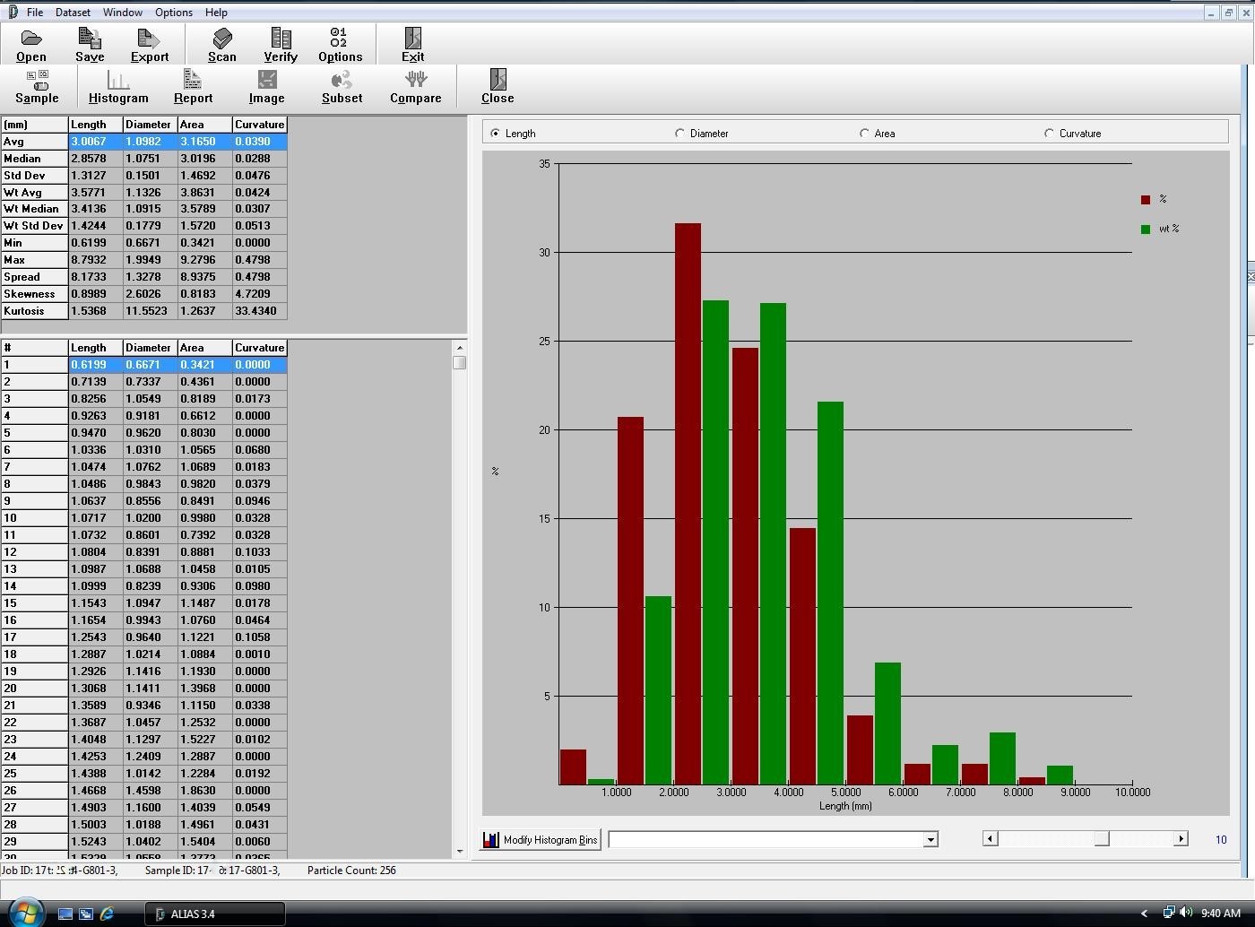Open the Subset tool icon
Image resolution: width=1255 pixels, height=927 pixels.
click(x=342, y=81)
